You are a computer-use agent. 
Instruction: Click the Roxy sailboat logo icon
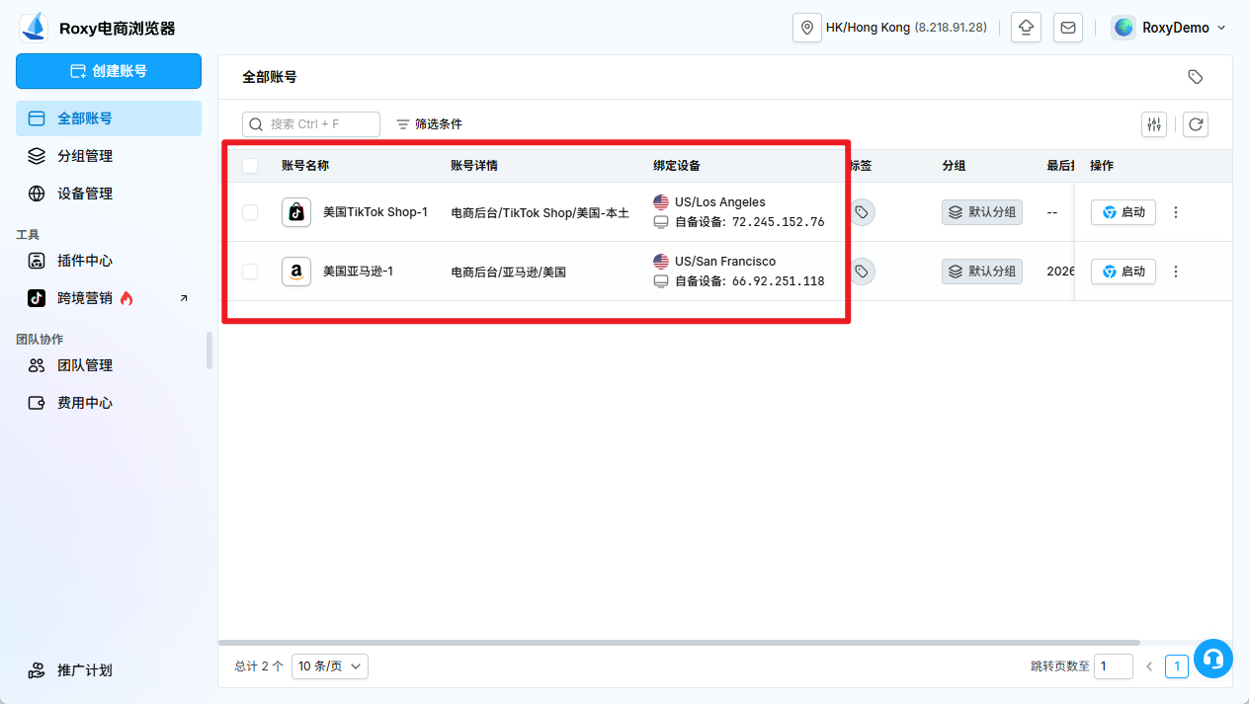click(x=36, y=27)
